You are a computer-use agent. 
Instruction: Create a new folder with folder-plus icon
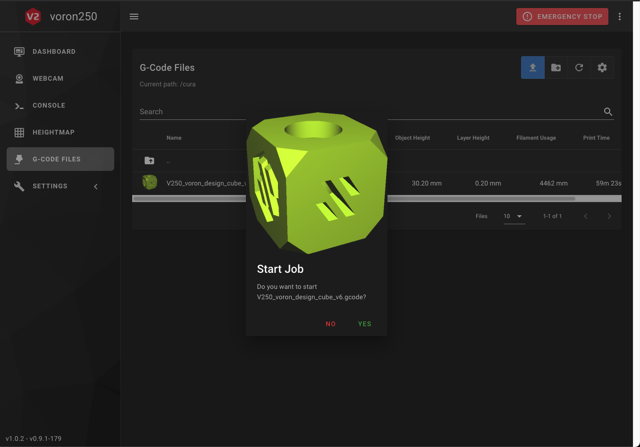(x=556, y=67)
